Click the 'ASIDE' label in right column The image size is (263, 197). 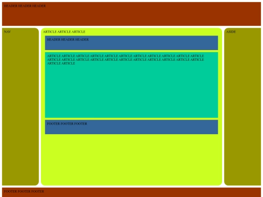pyautogui.click(x=231, y=32)
